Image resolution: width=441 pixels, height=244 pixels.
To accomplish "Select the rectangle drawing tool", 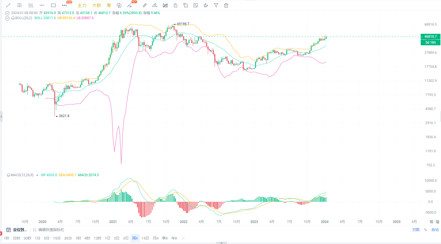I will [53, 5].
